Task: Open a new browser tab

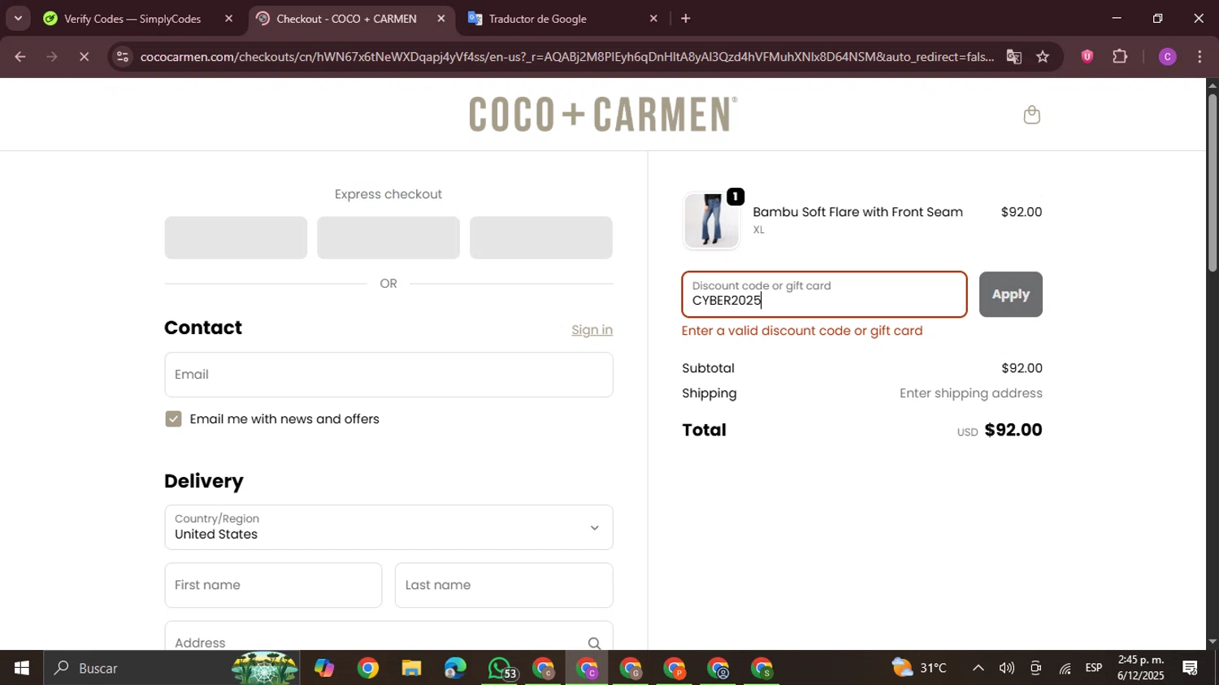Action: 686,18
